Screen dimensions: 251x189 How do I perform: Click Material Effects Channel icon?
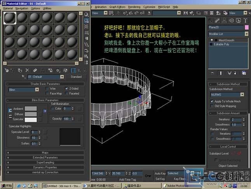coord(58,70)
